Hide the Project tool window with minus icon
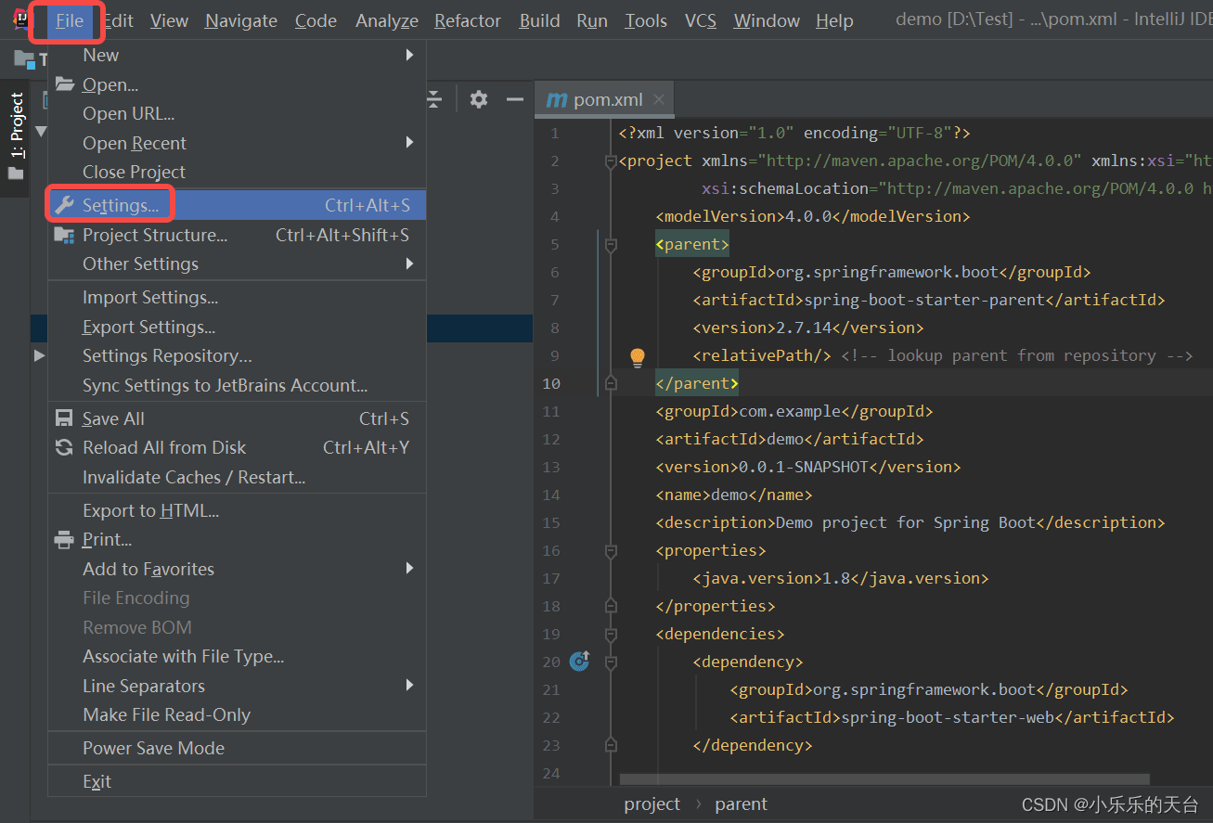The width and height of the screenshot is (1213, 823). click(515, 99)
